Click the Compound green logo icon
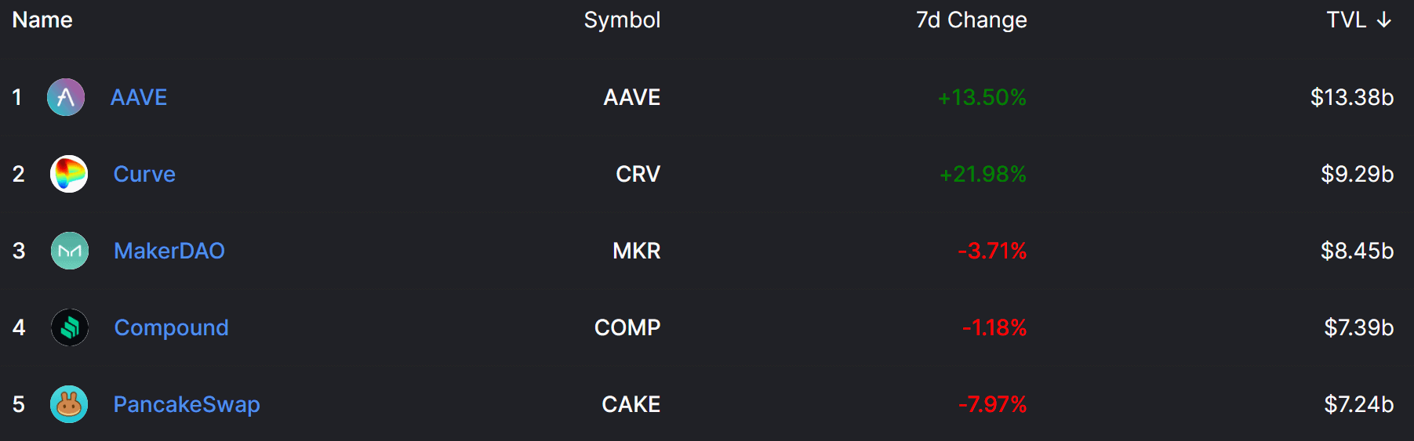This screenshot has height=441, width=1414. (x=70, y=327)
